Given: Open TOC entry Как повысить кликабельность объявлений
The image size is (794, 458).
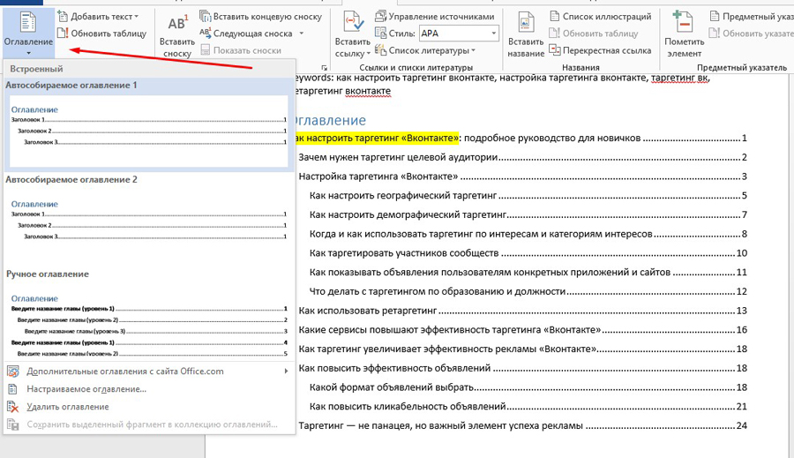Looking at the screenshot, I should coord(528,406).
